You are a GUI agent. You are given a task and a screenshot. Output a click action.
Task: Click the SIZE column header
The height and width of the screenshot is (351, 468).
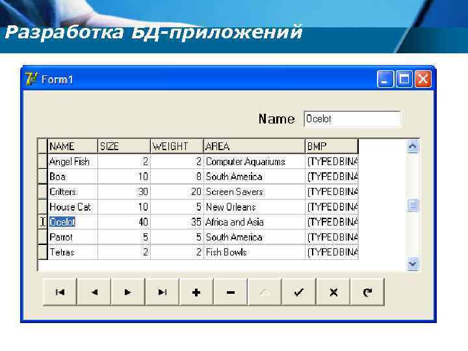pos(124,146)
